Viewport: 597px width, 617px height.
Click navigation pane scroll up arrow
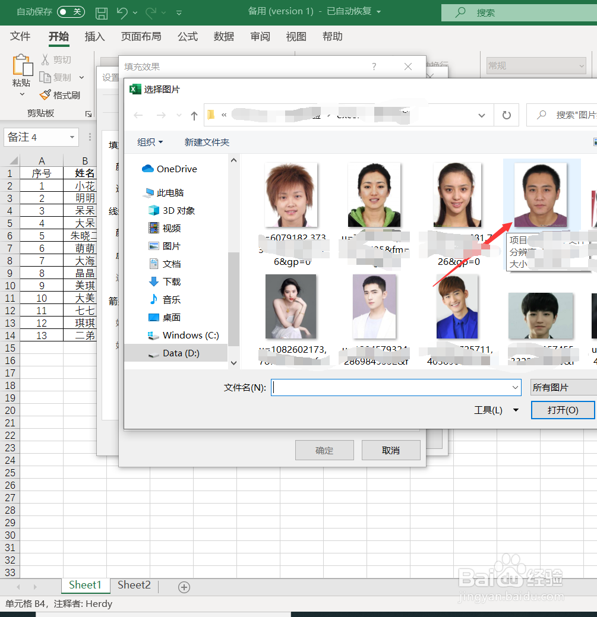[233, 160]
